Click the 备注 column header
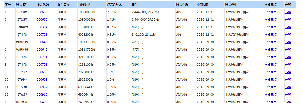 [x=153, y=4]
